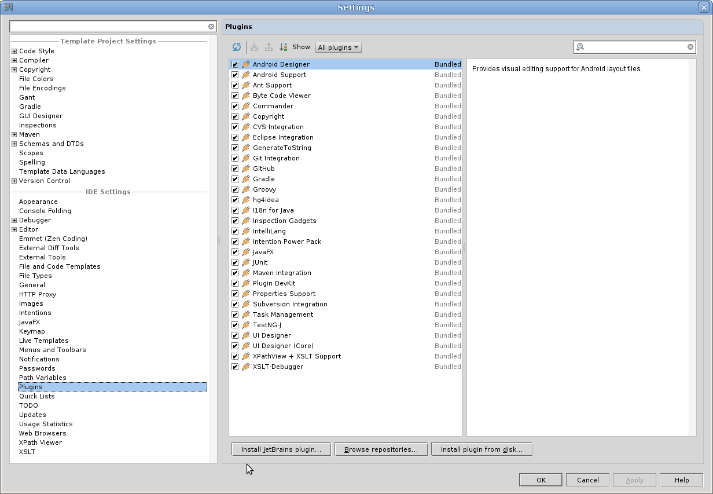Click the update plugin toolbar icon
Viewport: 713px width, 494px height.
269,47
